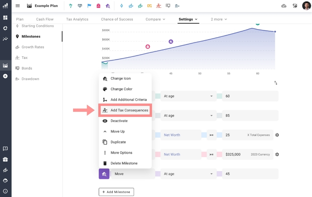Select Add Tax Consequences menu item

pos(129,110)
